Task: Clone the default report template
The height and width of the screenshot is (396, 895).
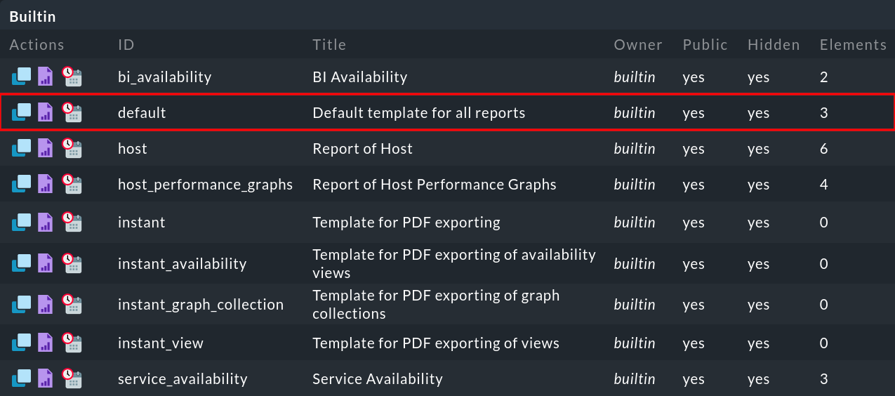Action: coord(22,112)
